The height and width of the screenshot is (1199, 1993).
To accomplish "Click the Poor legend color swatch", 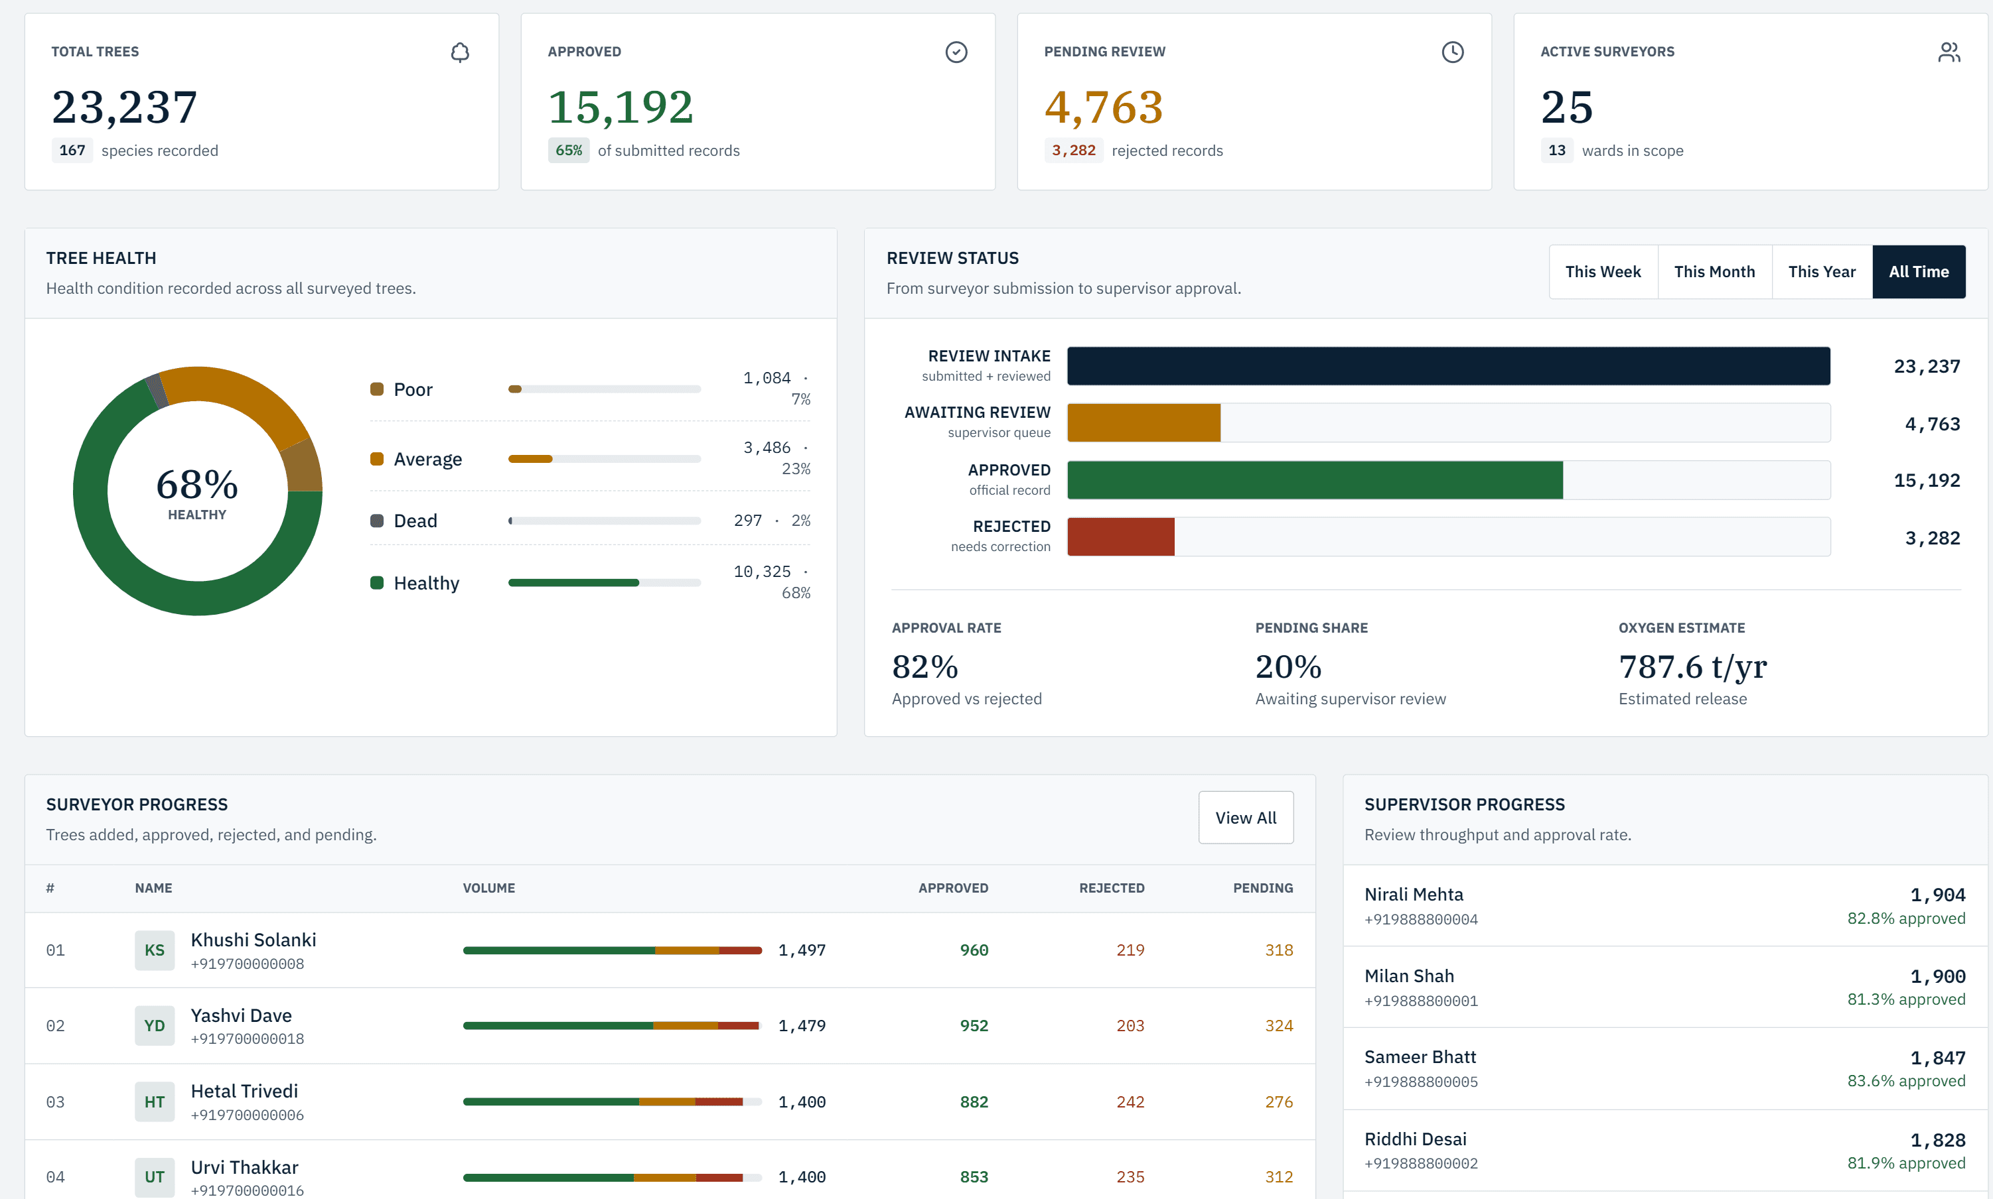I will pos(377,389).
